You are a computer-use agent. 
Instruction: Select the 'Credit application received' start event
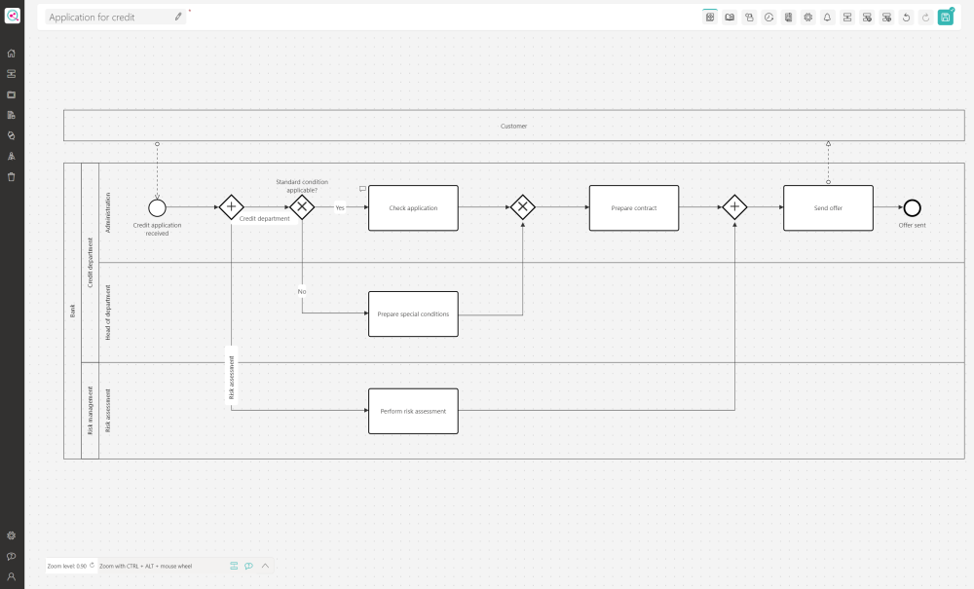pos(157,208)
